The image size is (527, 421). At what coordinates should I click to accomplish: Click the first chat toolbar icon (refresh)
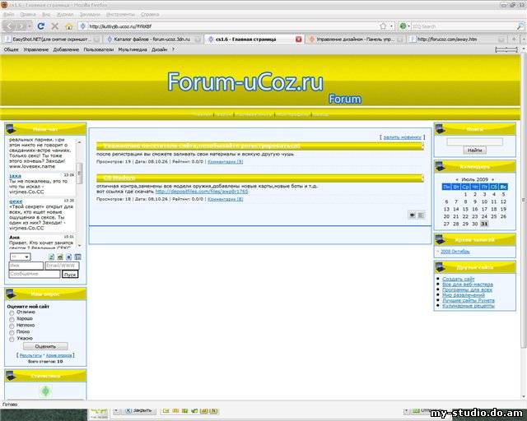coord(51,257)
